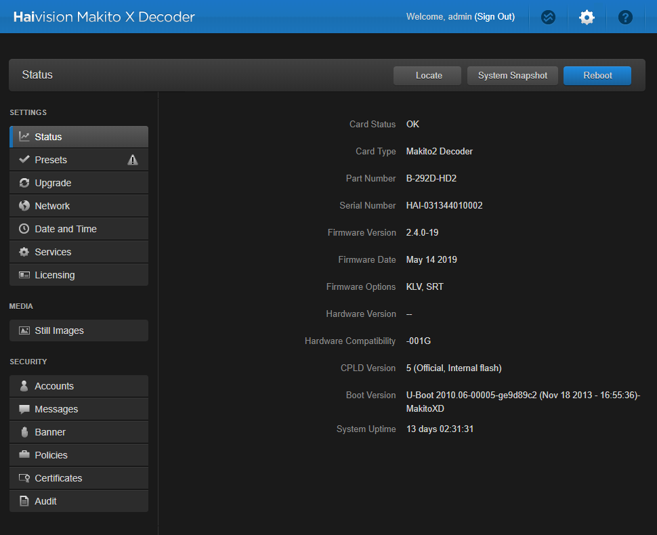
Task: Click the briefcase icon beside Policies
Action: tap(24, 455)
